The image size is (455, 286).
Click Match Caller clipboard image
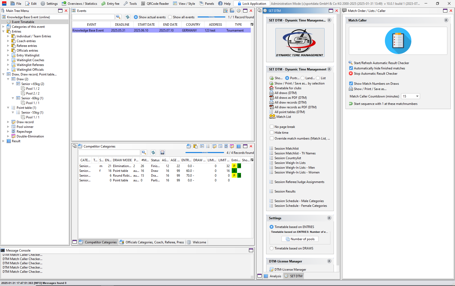[x=398, y=41]
